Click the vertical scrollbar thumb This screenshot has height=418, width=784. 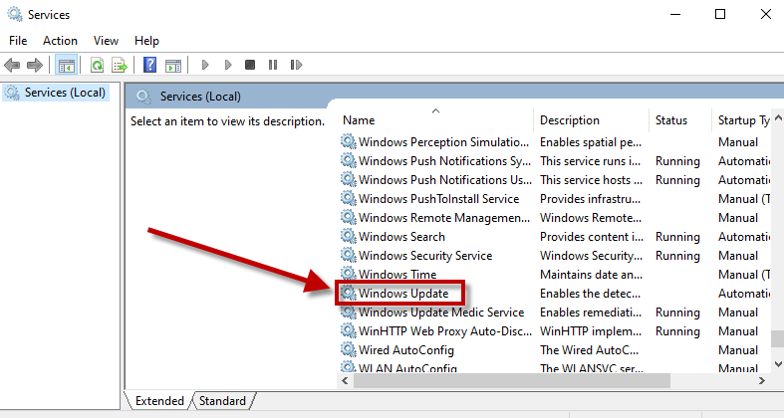point(778,338)
